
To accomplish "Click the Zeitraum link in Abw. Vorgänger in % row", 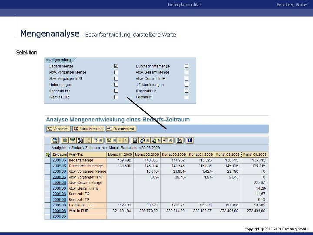I will [x=59, y=177].
